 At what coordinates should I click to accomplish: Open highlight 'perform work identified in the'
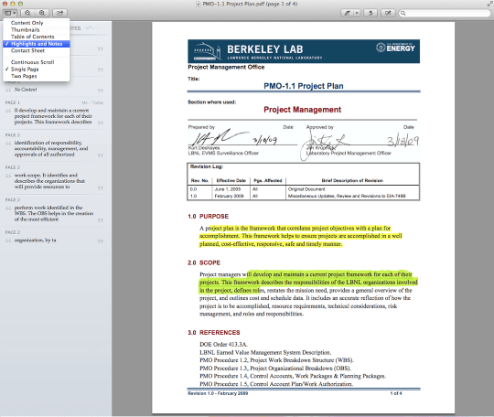click(x=54, y=213)
